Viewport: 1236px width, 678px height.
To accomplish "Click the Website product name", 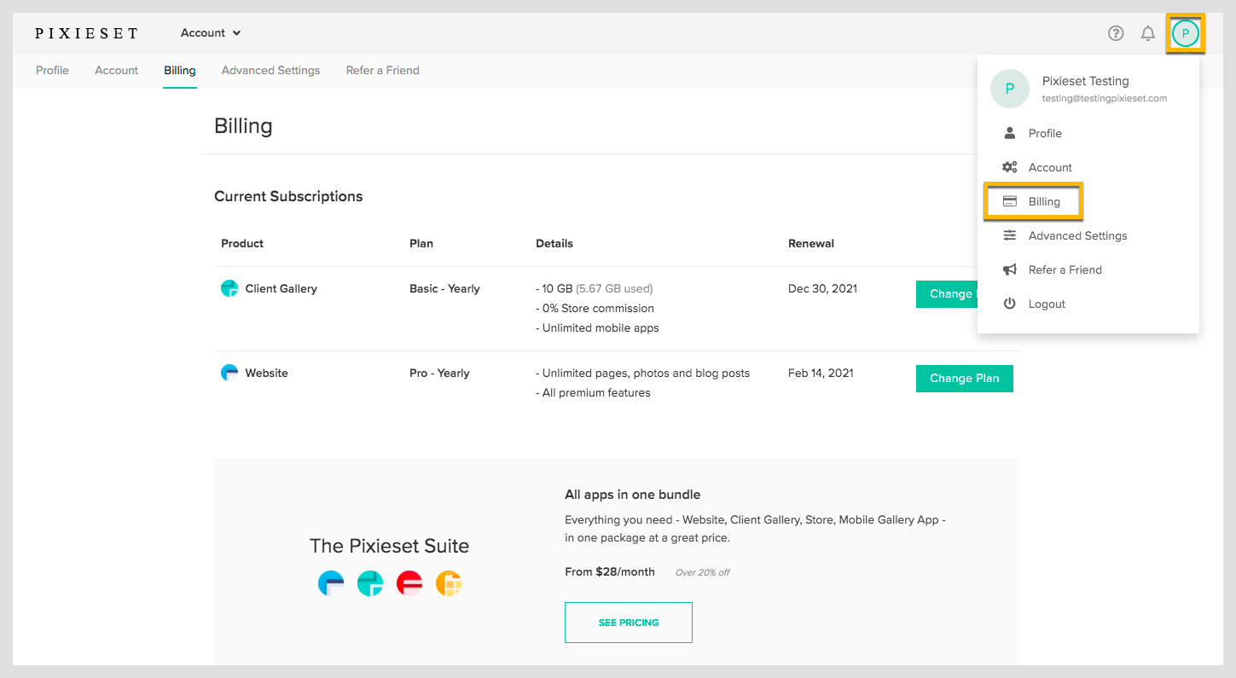I will coord(267,374).
